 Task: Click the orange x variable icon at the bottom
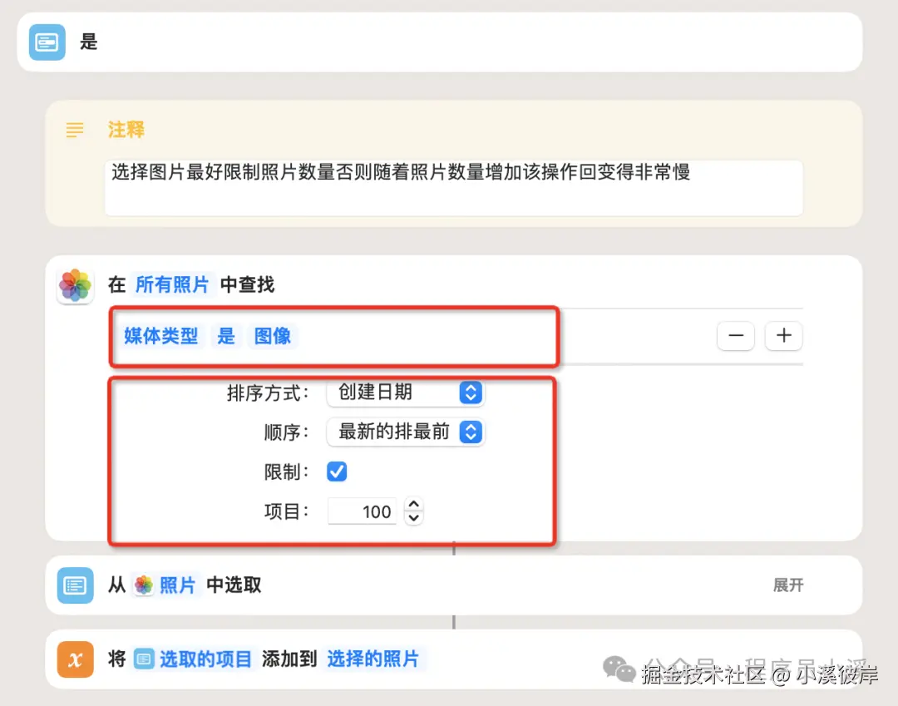click(x=75, y=658)
